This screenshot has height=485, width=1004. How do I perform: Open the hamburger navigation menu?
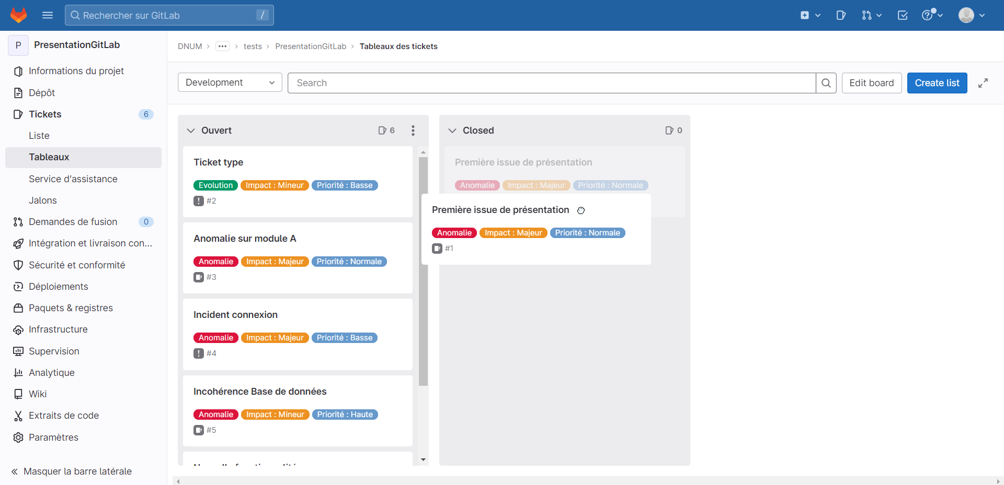coord(48,15)
